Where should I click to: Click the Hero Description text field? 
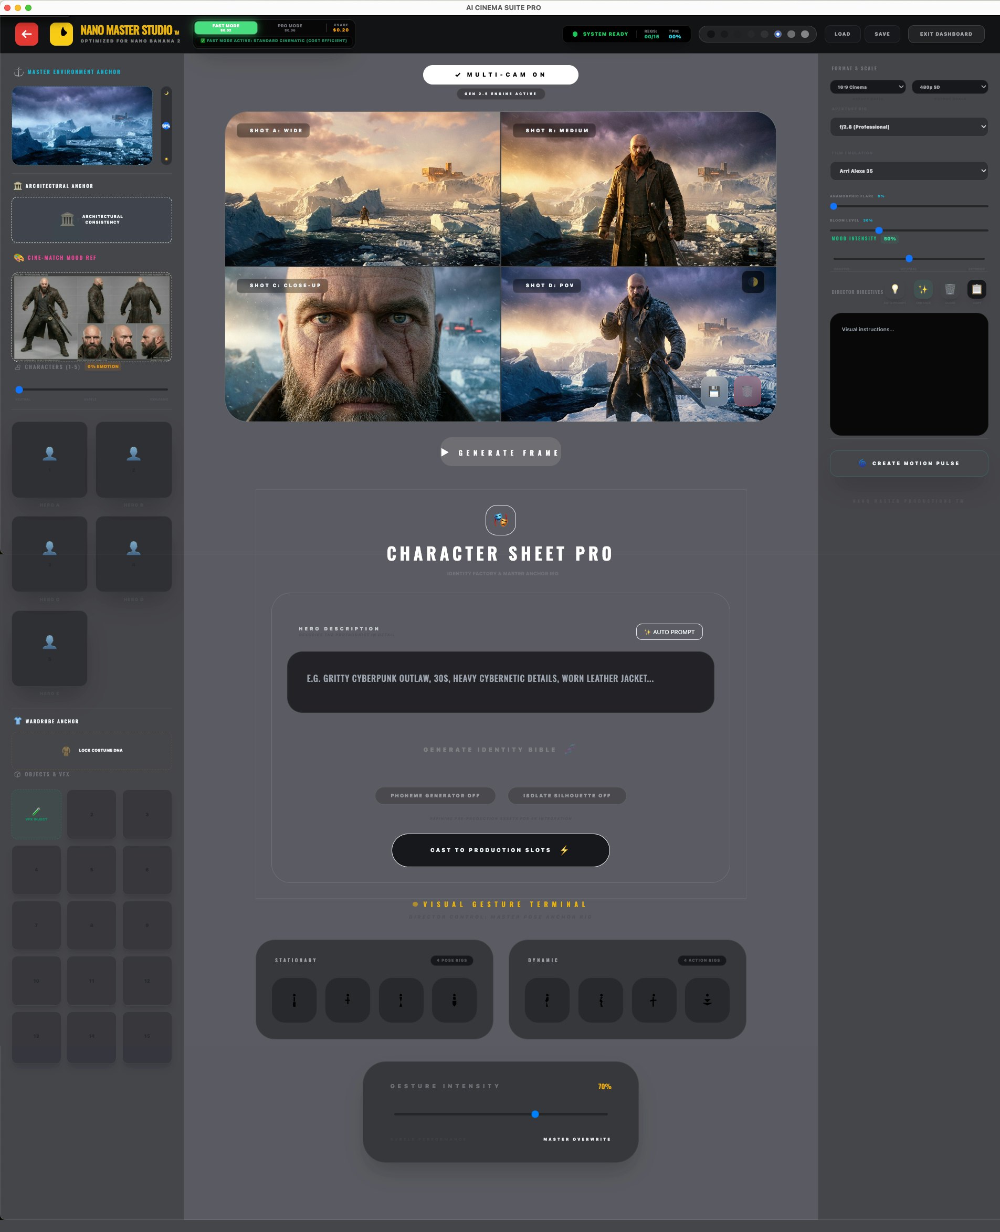pos(501,682)
